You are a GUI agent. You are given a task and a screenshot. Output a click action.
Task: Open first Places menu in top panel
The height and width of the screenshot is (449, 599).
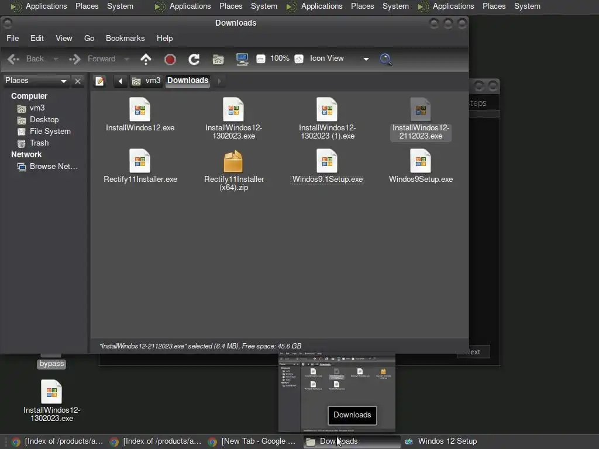(x=87, y=6)
